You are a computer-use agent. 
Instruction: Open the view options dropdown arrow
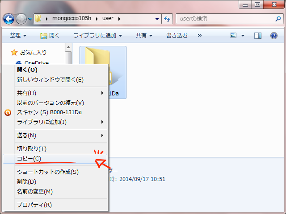pos(243,36)
